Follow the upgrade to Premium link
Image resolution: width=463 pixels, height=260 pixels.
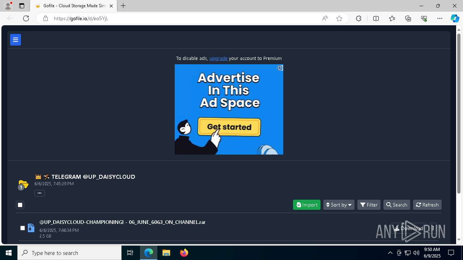(x=218, y=58)
